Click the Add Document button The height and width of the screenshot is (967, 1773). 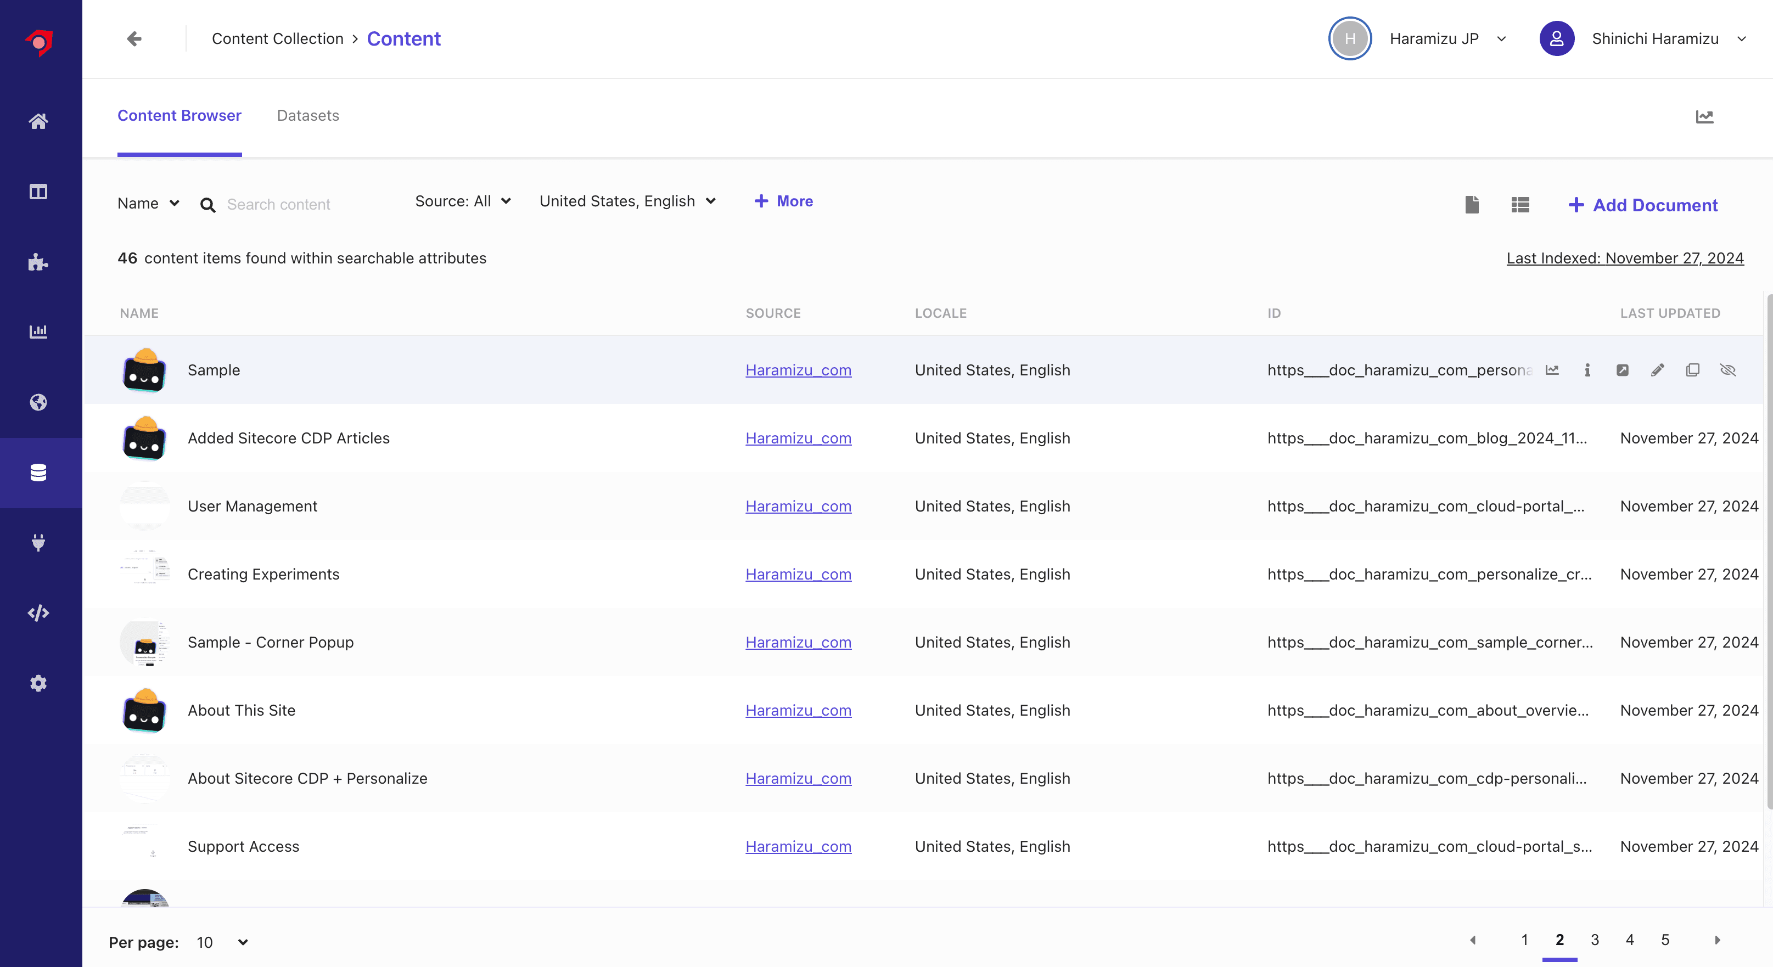click(x=1643, y=205)
